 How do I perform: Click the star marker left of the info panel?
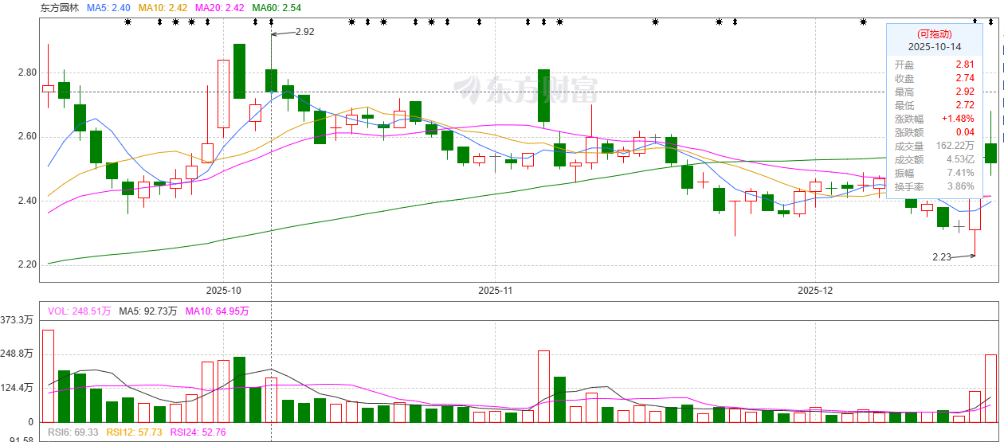click(x=862, y=22)
